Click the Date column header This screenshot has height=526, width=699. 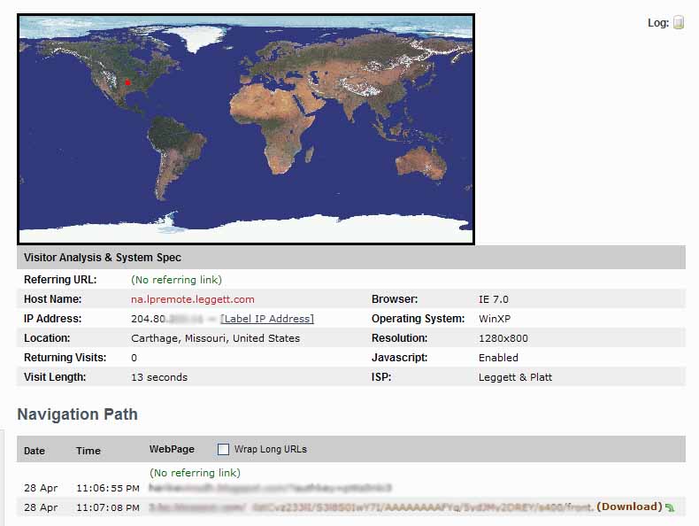pyautogui.click(x=35, y=451)
